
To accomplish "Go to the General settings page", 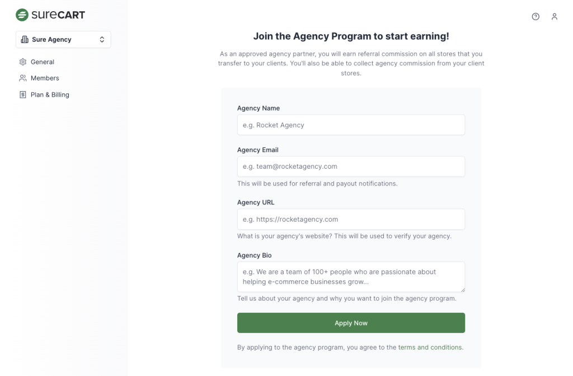I will [43, 62].
